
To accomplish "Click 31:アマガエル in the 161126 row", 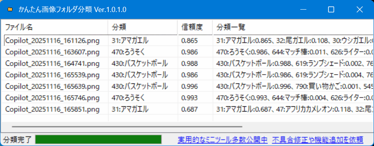I will [x=130, y=41].
